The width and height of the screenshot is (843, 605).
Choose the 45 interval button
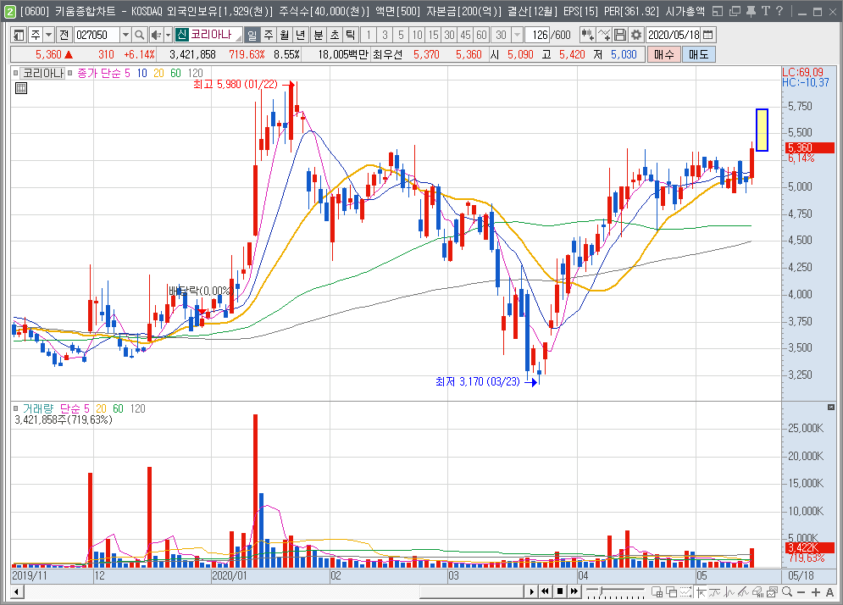tap(466, 35)
